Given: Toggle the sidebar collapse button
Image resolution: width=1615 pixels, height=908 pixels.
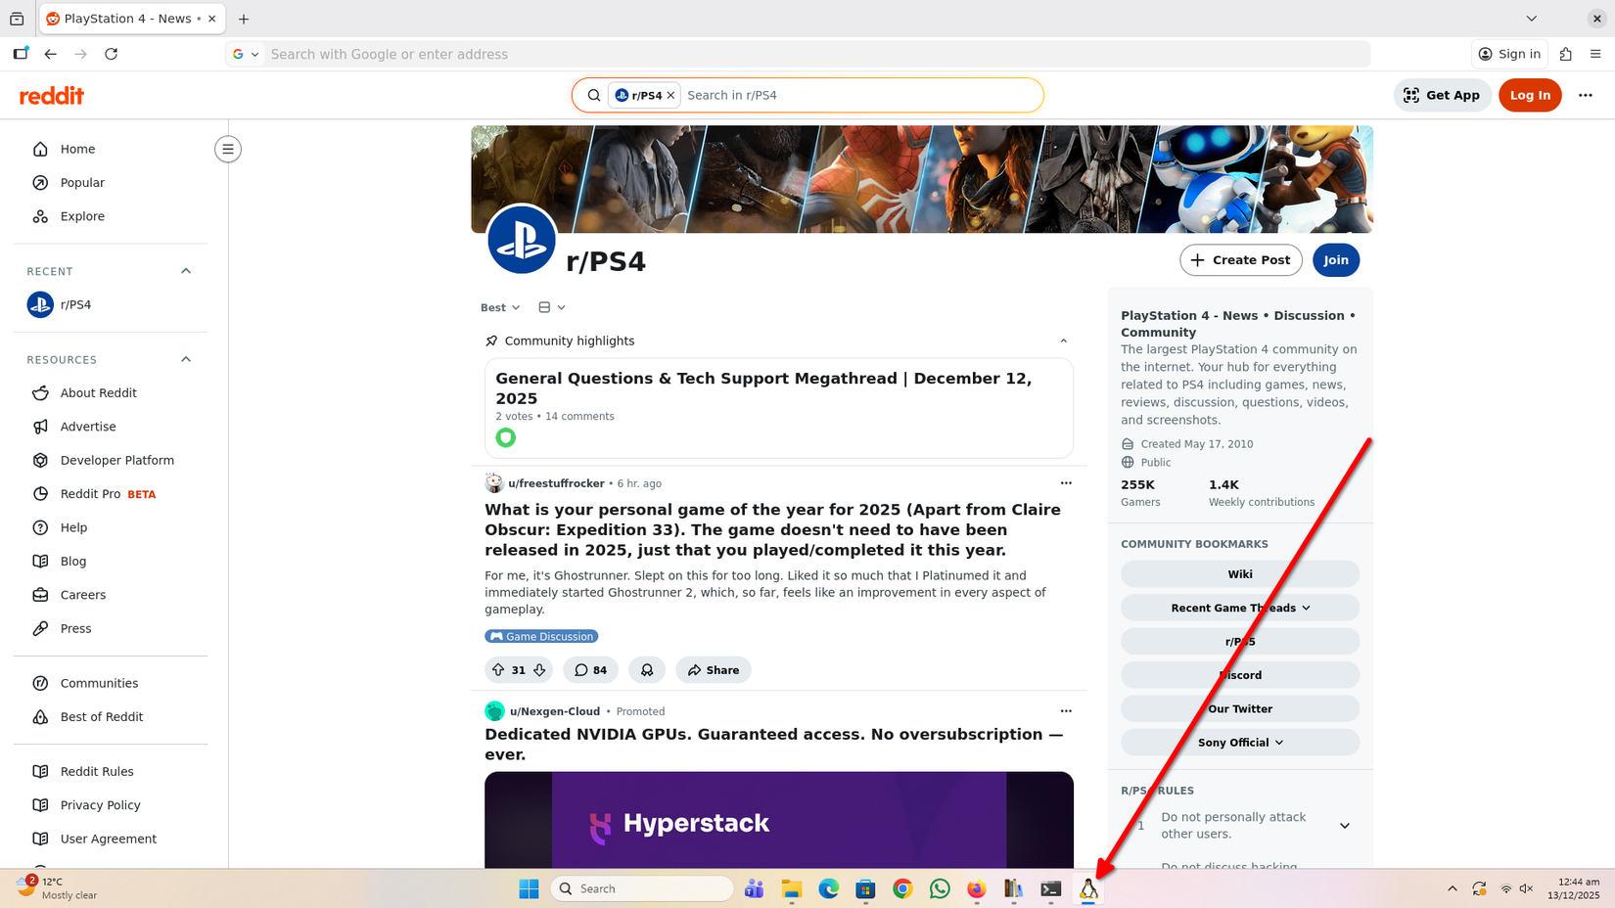Looking at the screenshot, I should pos(227,149).
